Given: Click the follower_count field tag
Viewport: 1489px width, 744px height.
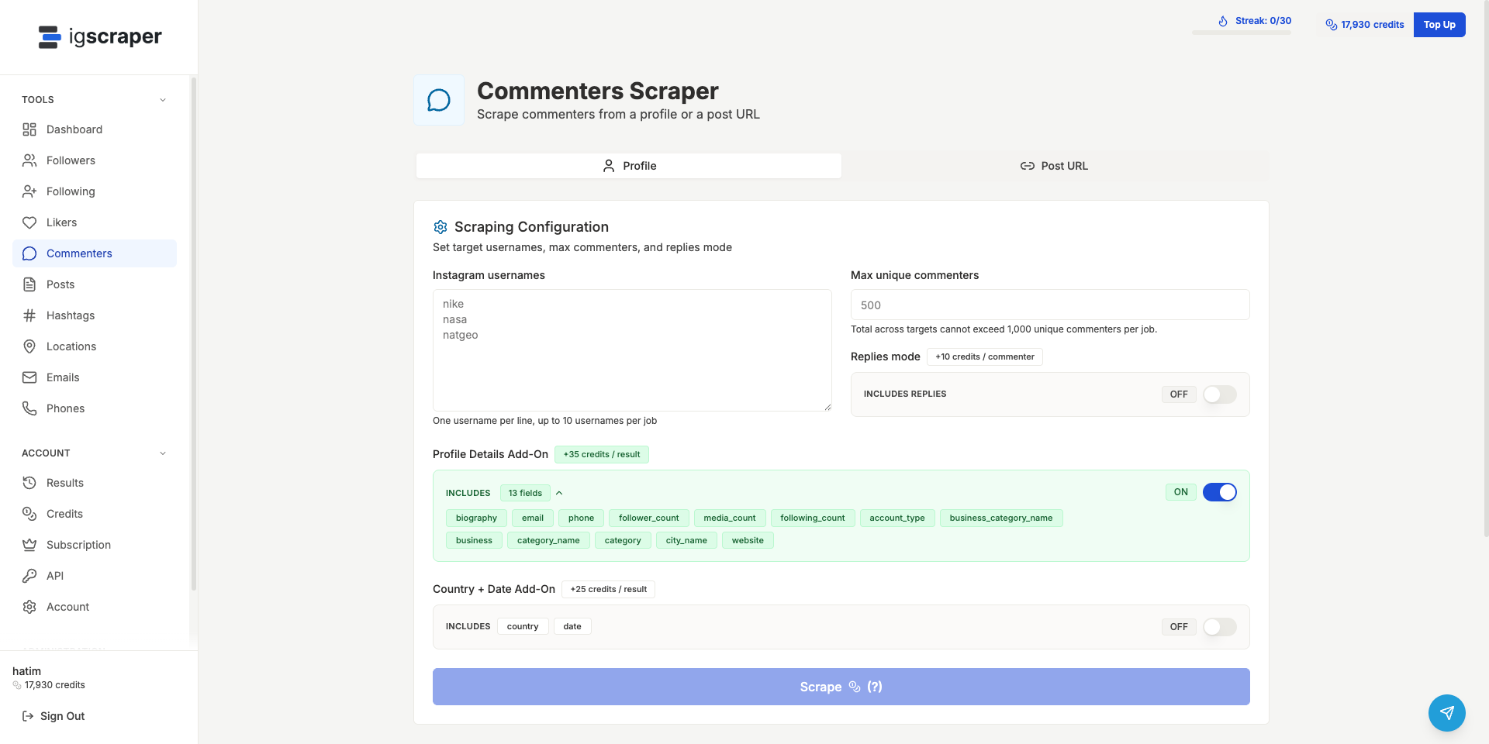Looking at the screenshot, I should click(x=648, y=518).
